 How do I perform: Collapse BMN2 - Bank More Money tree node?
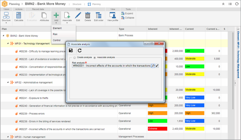pos(3,36)
